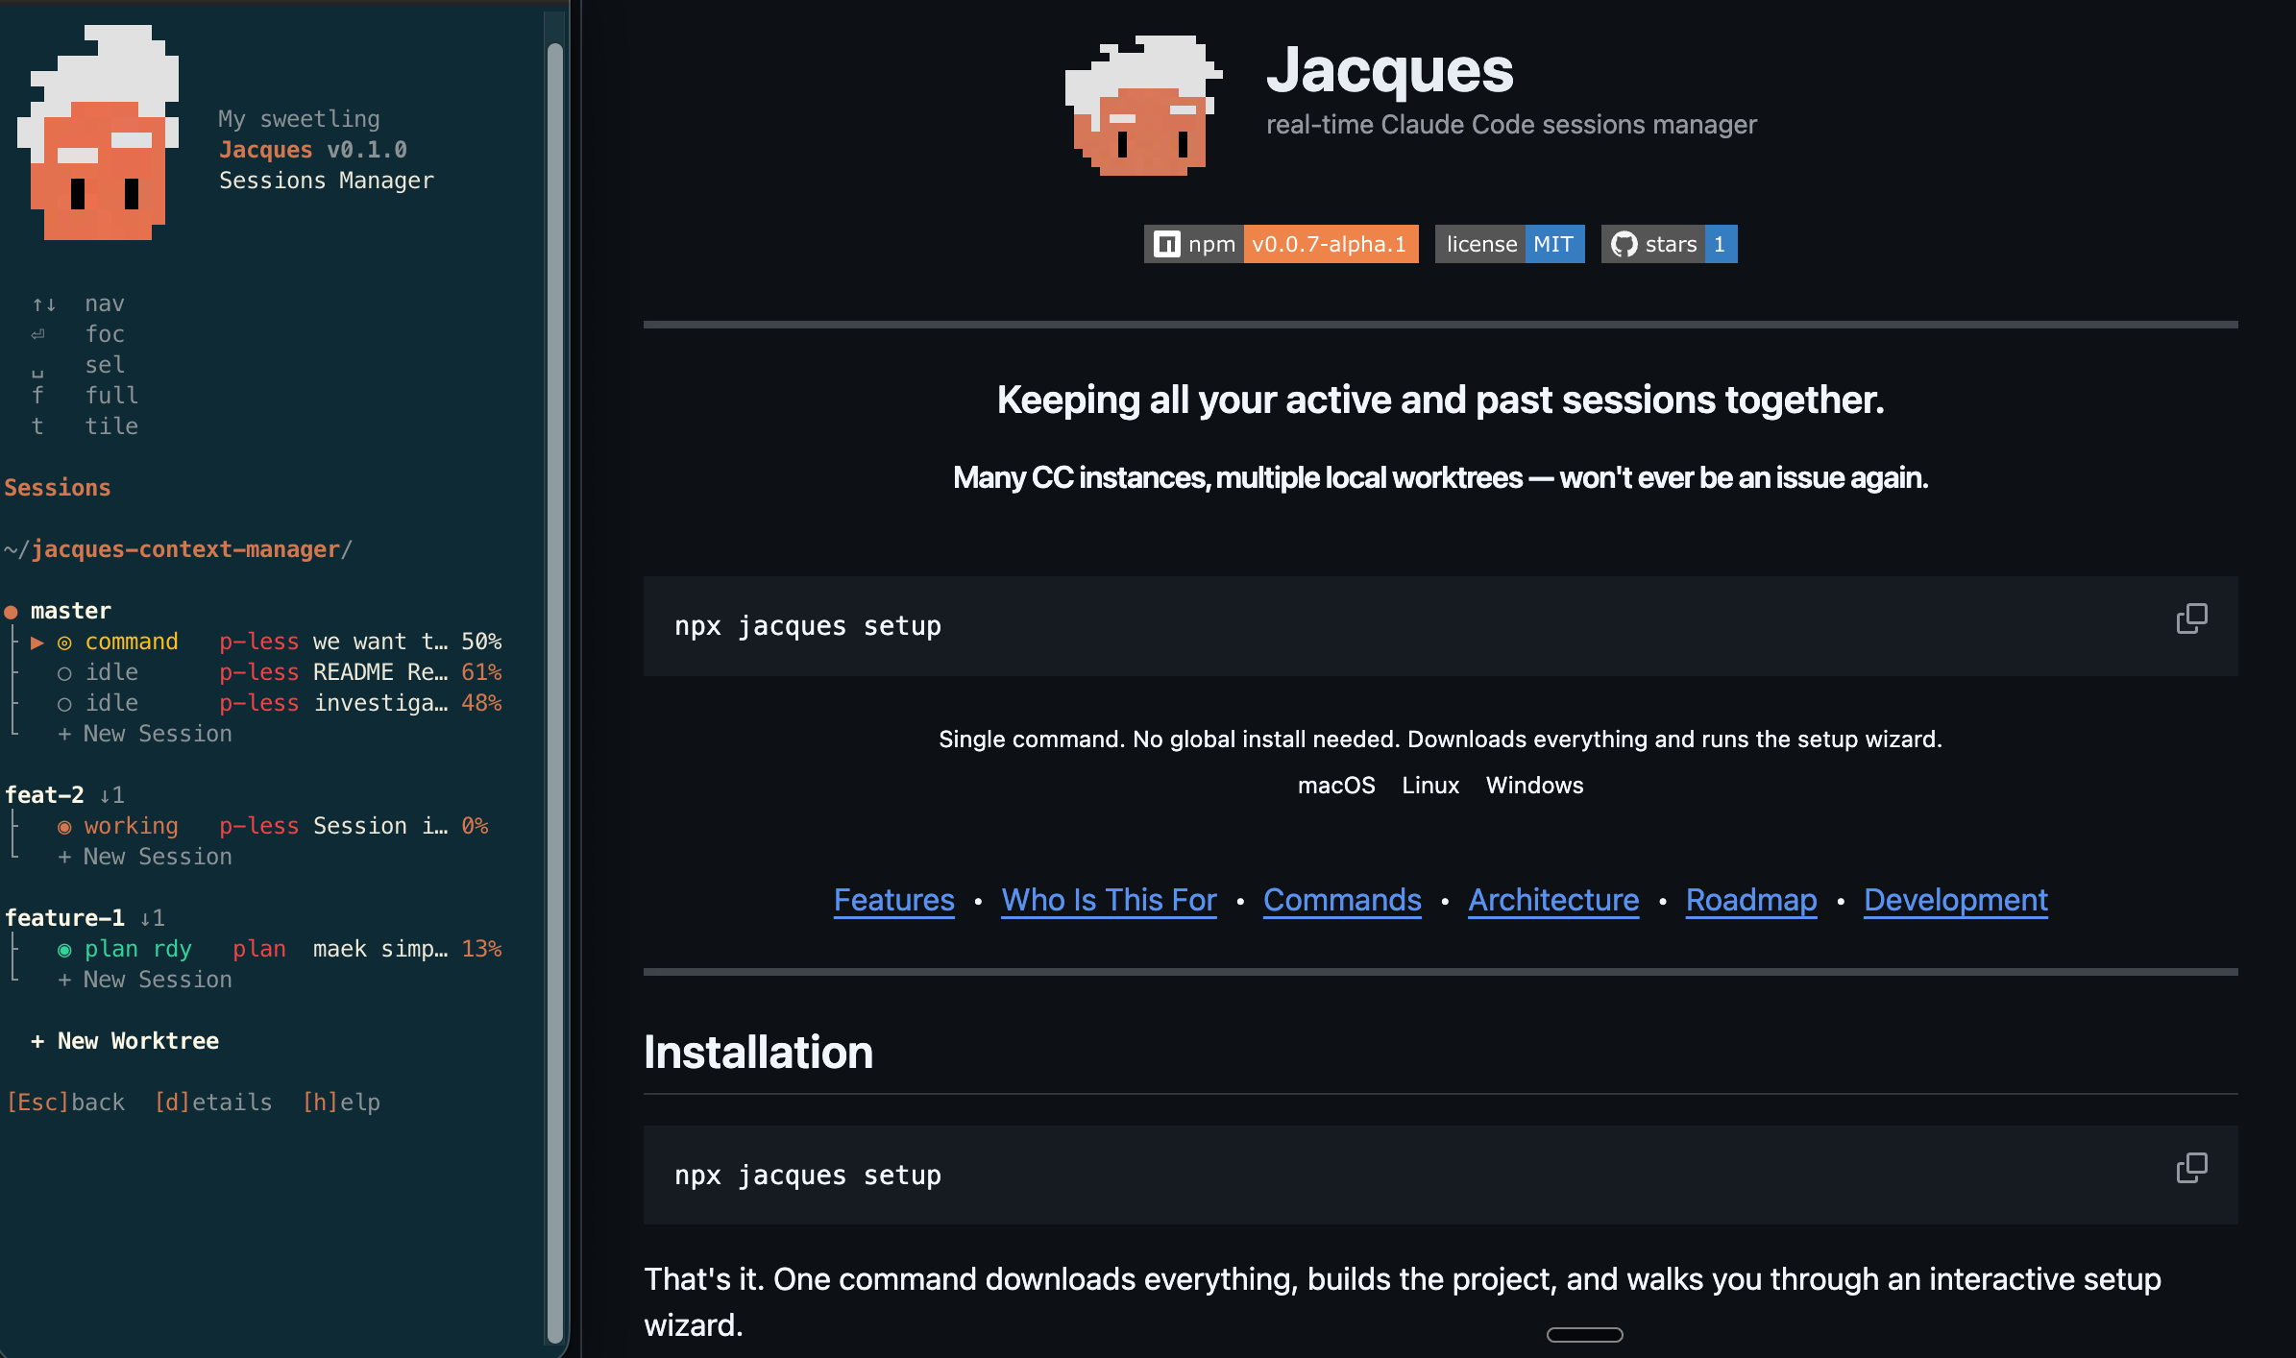
Task: Open the Features link
Action: (x=894, y=900)
